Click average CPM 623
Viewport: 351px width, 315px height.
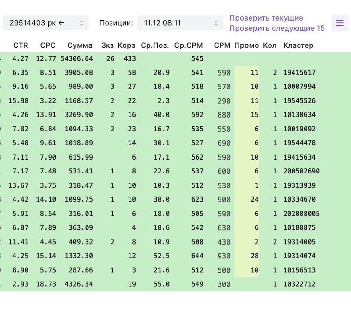197,199
